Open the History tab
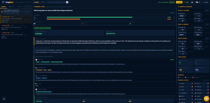Viewport: 210px width, 103px height. [x=27, y=7]
